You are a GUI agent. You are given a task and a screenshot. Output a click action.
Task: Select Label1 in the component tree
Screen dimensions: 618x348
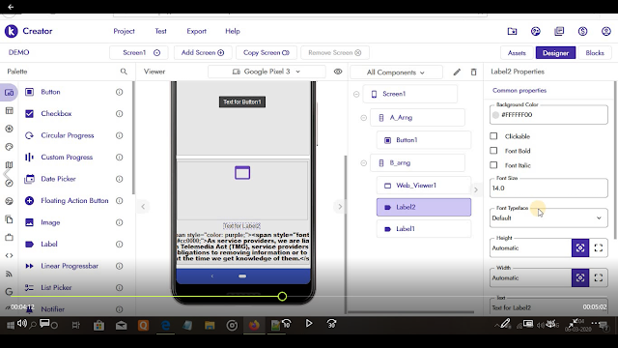(x=424, y=229)
